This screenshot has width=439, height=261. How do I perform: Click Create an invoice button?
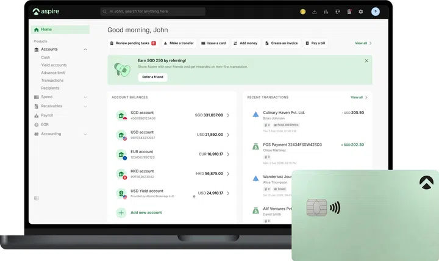click(281, 43)
